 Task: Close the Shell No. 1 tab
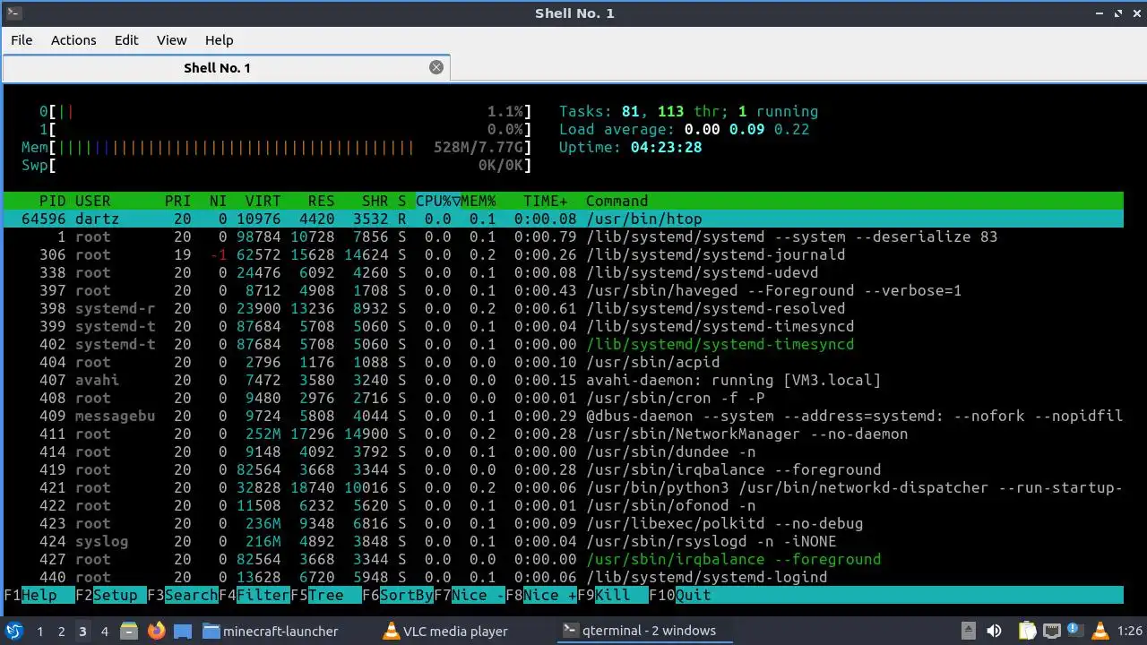(x=436, y=67)
